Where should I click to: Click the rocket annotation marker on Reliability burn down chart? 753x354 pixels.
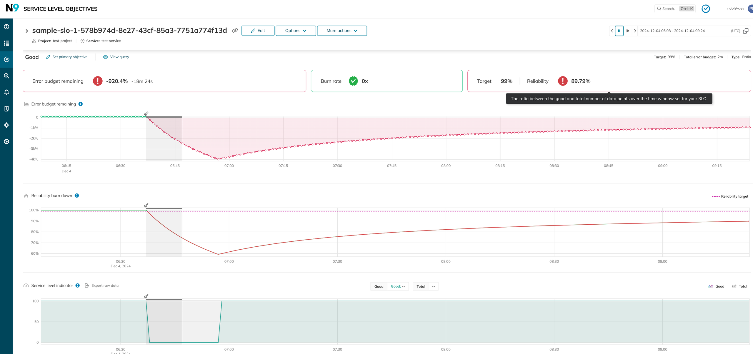[x=146, y=205]
